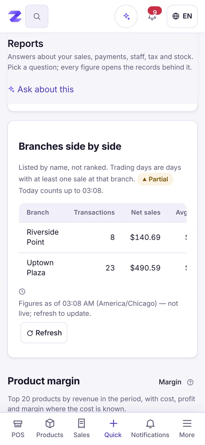Open the More hamburger menu
This screenshot has height=445, width=205.
(187, 429)
